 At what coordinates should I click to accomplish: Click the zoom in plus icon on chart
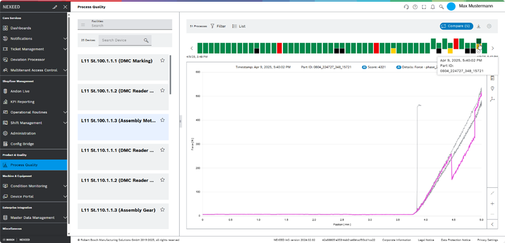click(x=492, y=203)
